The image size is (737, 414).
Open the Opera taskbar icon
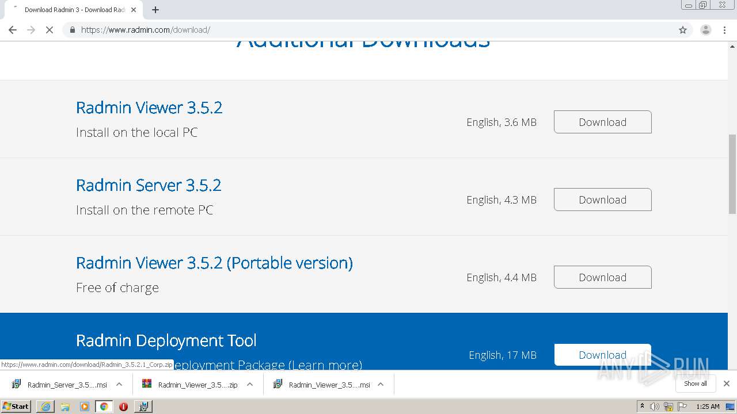tap(123, 407)
